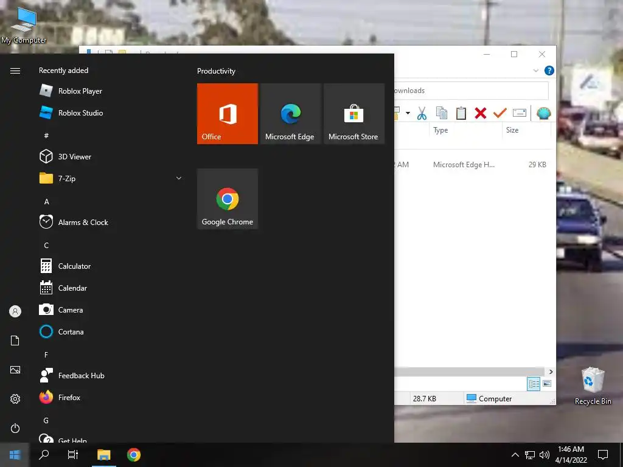623x467 pixels.
Task: Select the My Computer desktop icon
Action: tap(24, 26)
